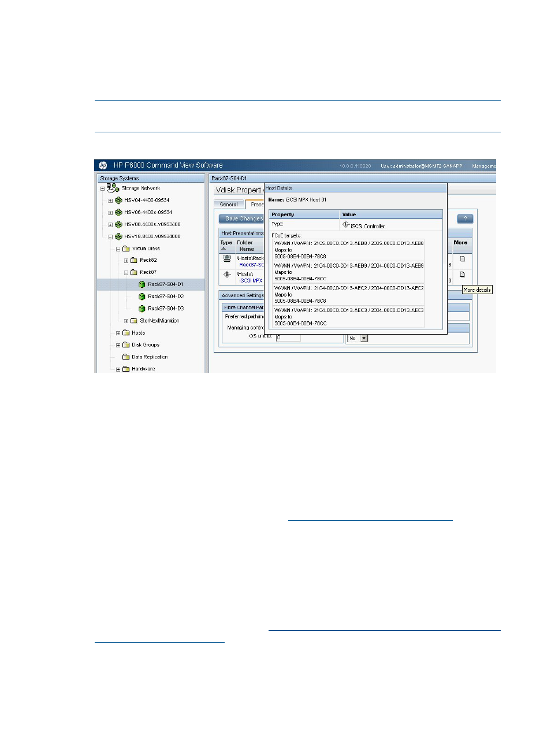Click the Save Changes button
Image resolution: width=551 pixels, height=734 pixels.
coord(241,218)
